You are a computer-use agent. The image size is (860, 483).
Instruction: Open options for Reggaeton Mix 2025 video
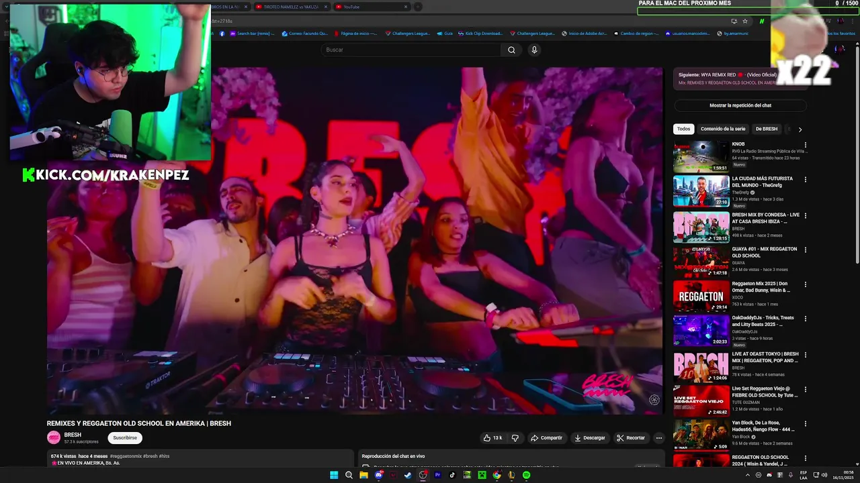(x=806, y=284)
